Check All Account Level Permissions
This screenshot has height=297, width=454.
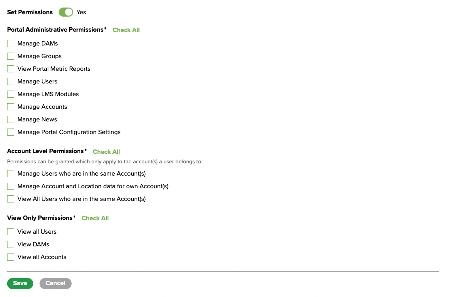coord(106,152)
